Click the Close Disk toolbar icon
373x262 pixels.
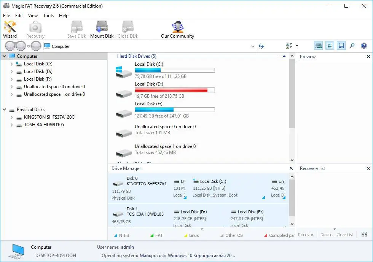click(x=128, y=29)
